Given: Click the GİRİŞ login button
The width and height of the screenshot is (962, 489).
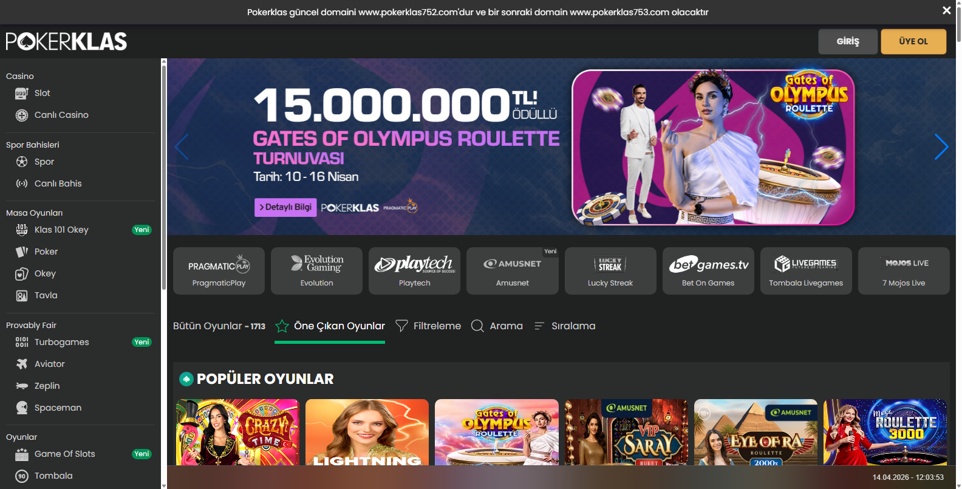Looking at the screenshot, I should [848, 41].
